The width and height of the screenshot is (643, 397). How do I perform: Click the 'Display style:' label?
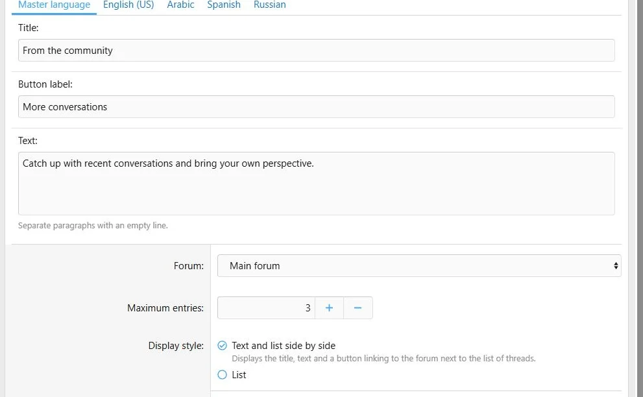pyautogui.click(x=176, y=346)
